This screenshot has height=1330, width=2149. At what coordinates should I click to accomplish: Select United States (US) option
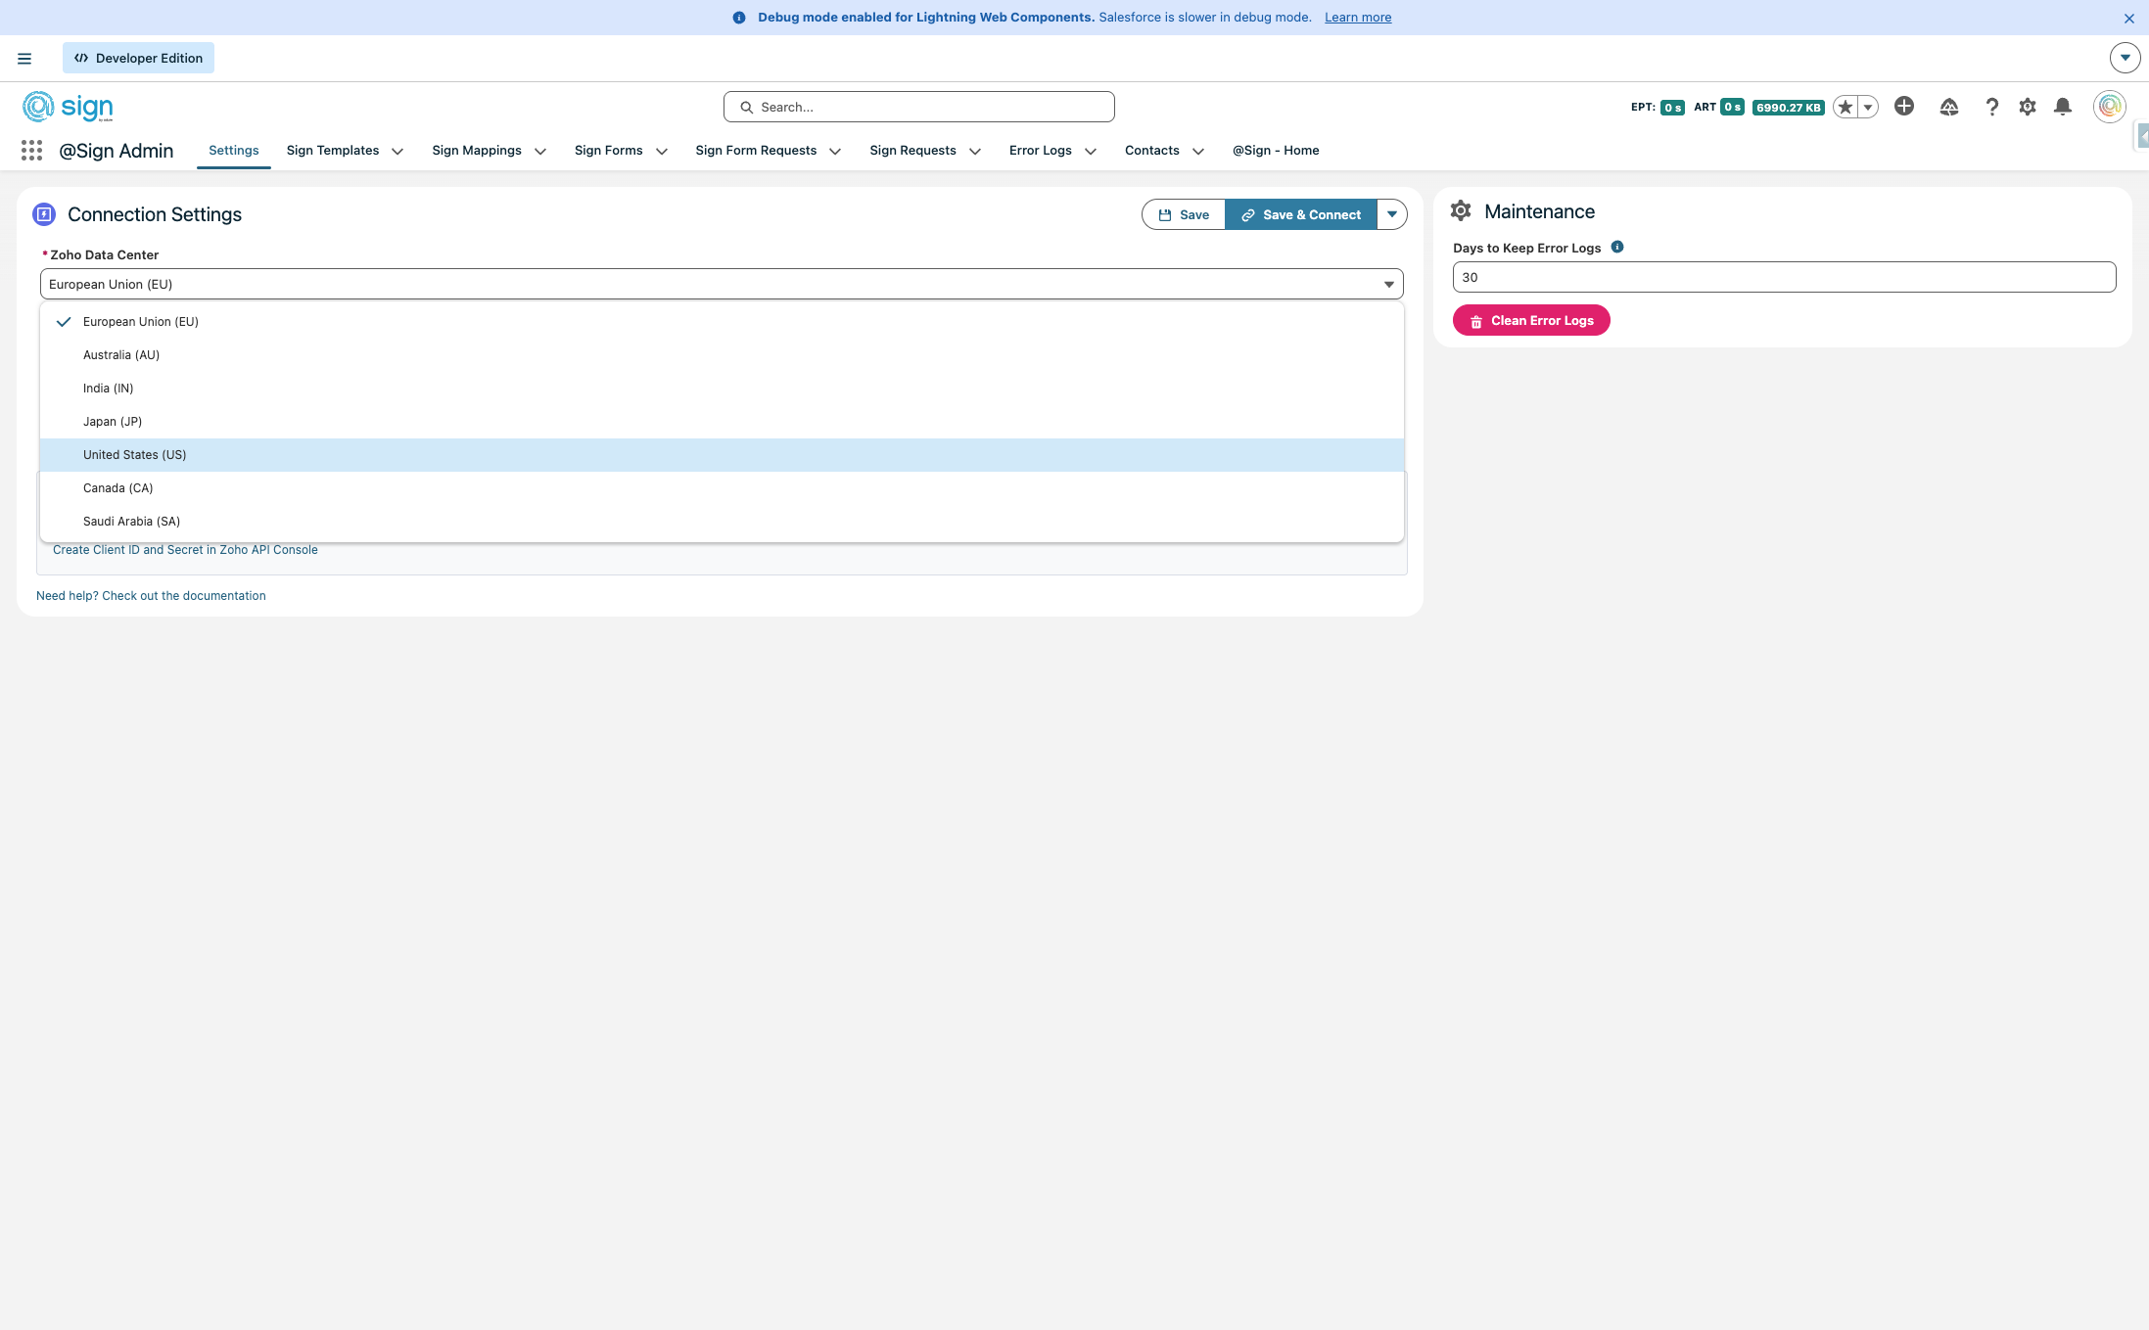pos(135,455)
